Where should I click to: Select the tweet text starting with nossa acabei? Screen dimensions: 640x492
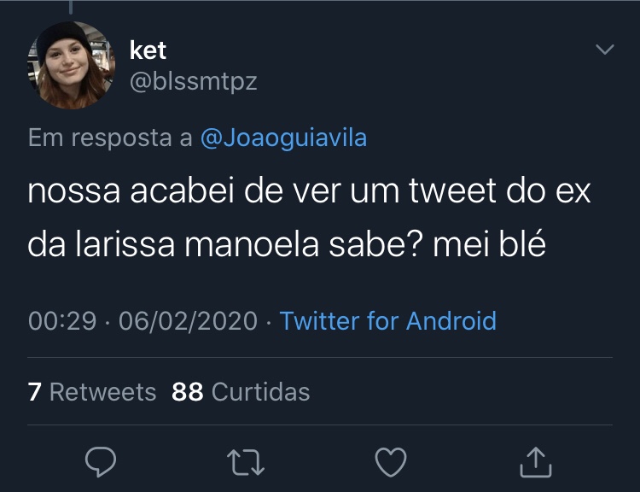pyautogui.click(x=310, y=218)
